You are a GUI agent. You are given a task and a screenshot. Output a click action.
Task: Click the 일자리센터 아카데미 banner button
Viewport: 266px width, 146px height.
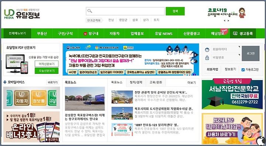(x=112, y=72)
